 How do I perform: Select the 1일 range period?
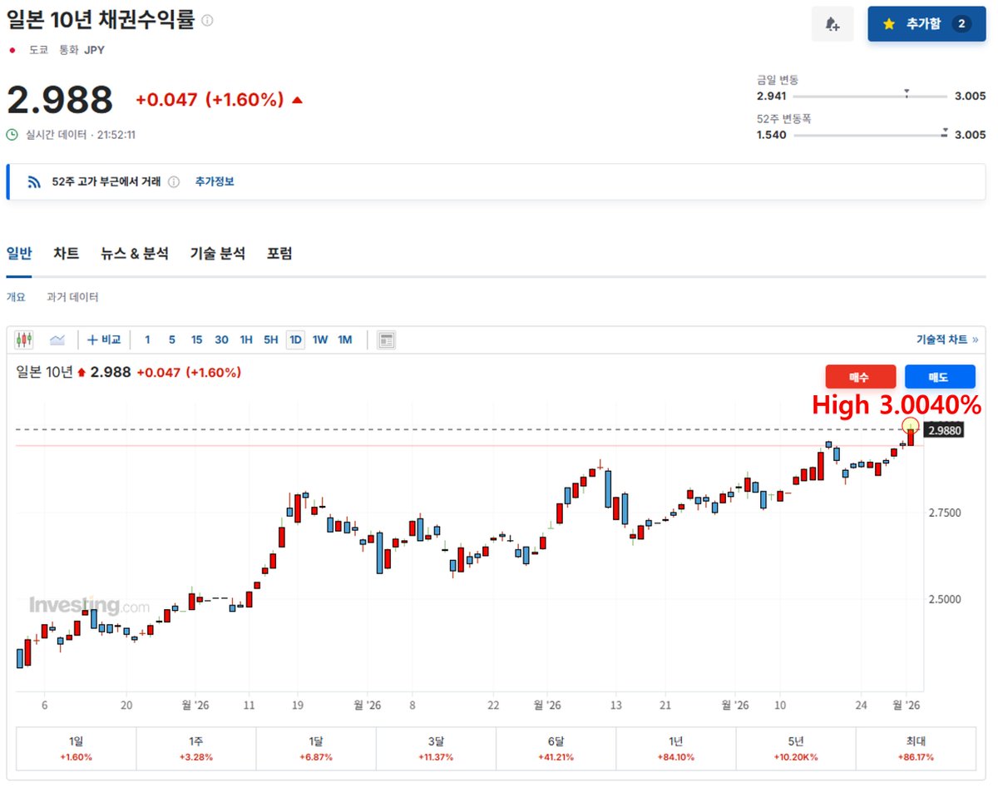76,749
